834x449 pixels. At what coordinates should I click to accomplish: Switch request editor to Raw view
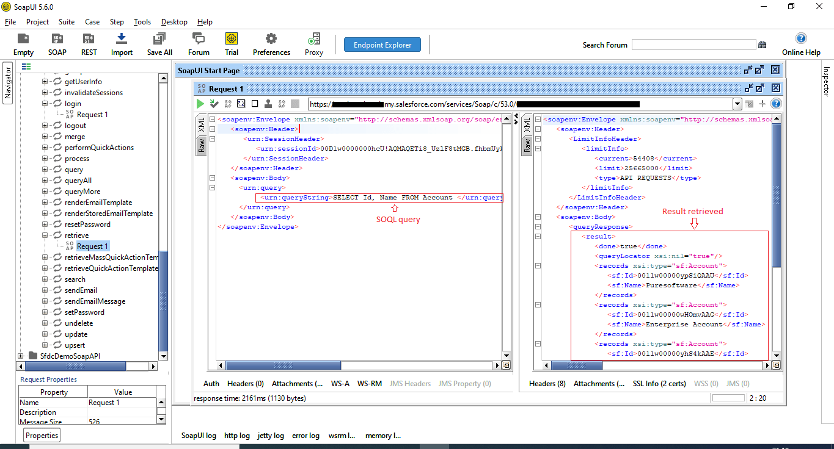click(201, 145)
